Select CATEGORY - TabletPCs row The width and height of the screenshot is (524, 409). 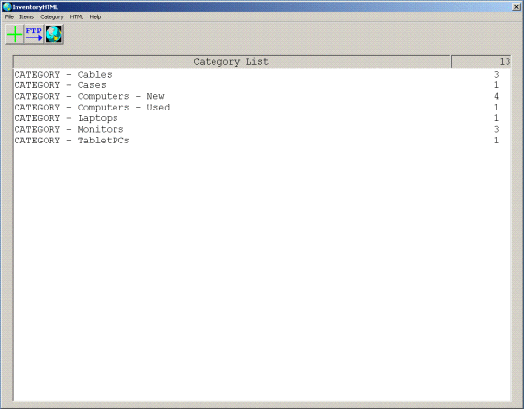click(262, 141)
